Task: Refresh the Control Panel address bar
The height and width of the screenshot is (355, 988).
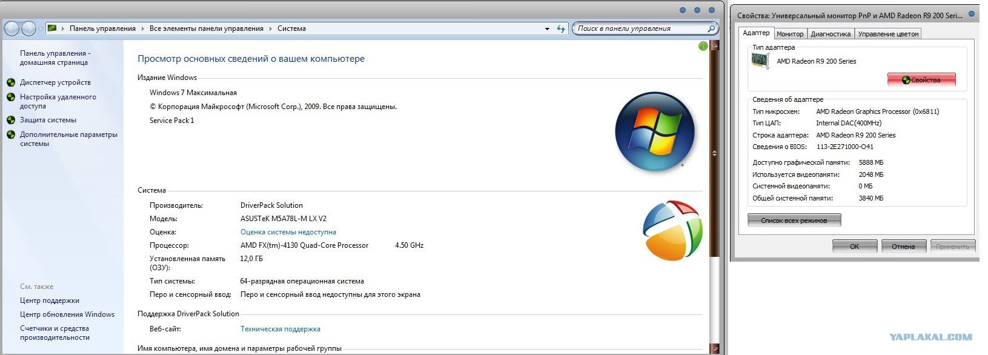Action: (x=561, y=28)
